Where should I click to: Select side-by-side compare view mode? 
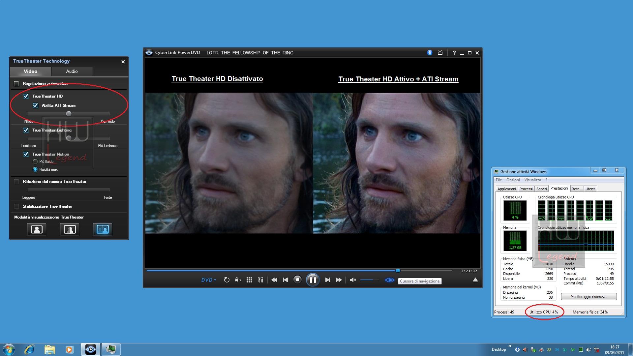[103, 229]
